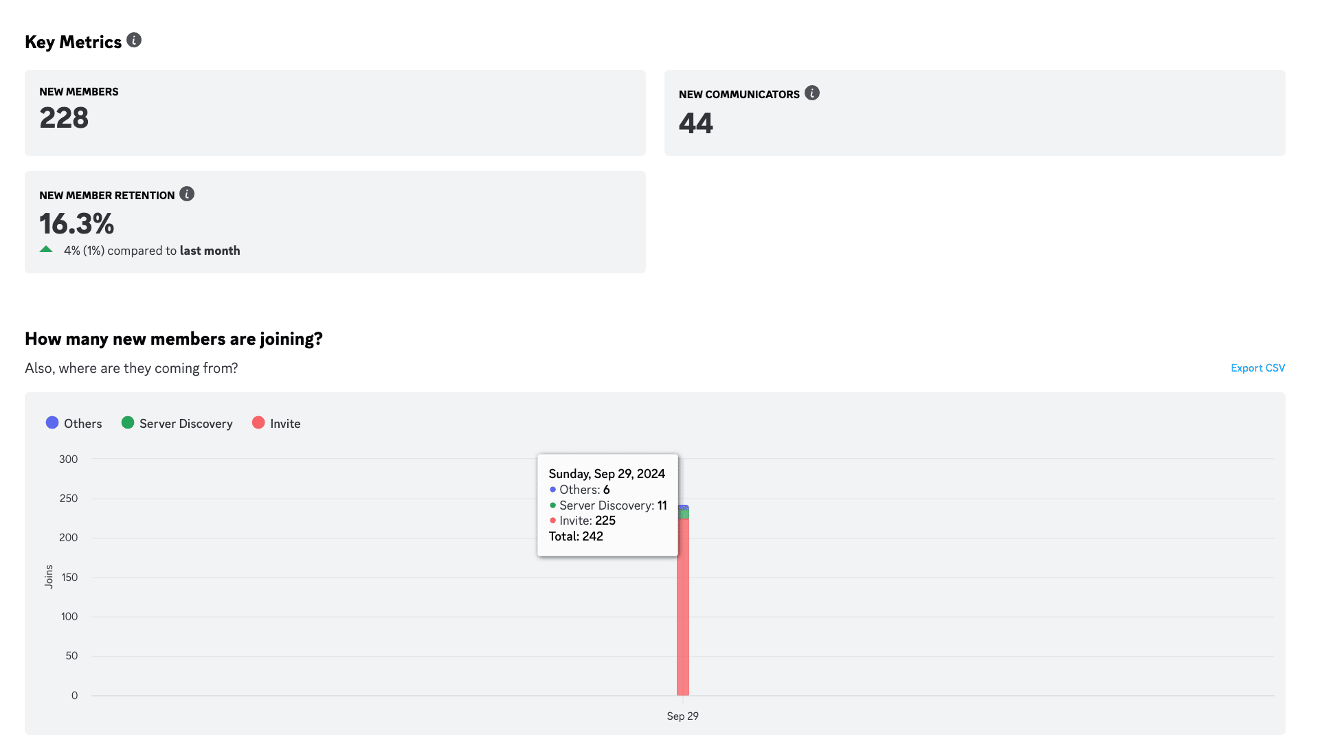Click blue Others legend dot
Viewport: 1322px width, 750px height.
pos(52,423)
